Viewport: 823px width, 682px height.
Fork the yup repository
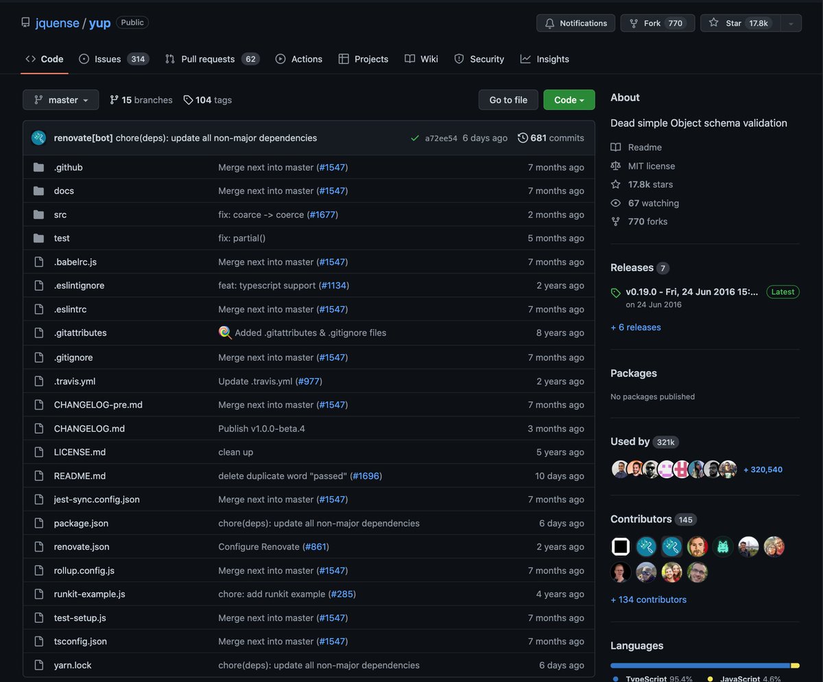pos(657,23)
